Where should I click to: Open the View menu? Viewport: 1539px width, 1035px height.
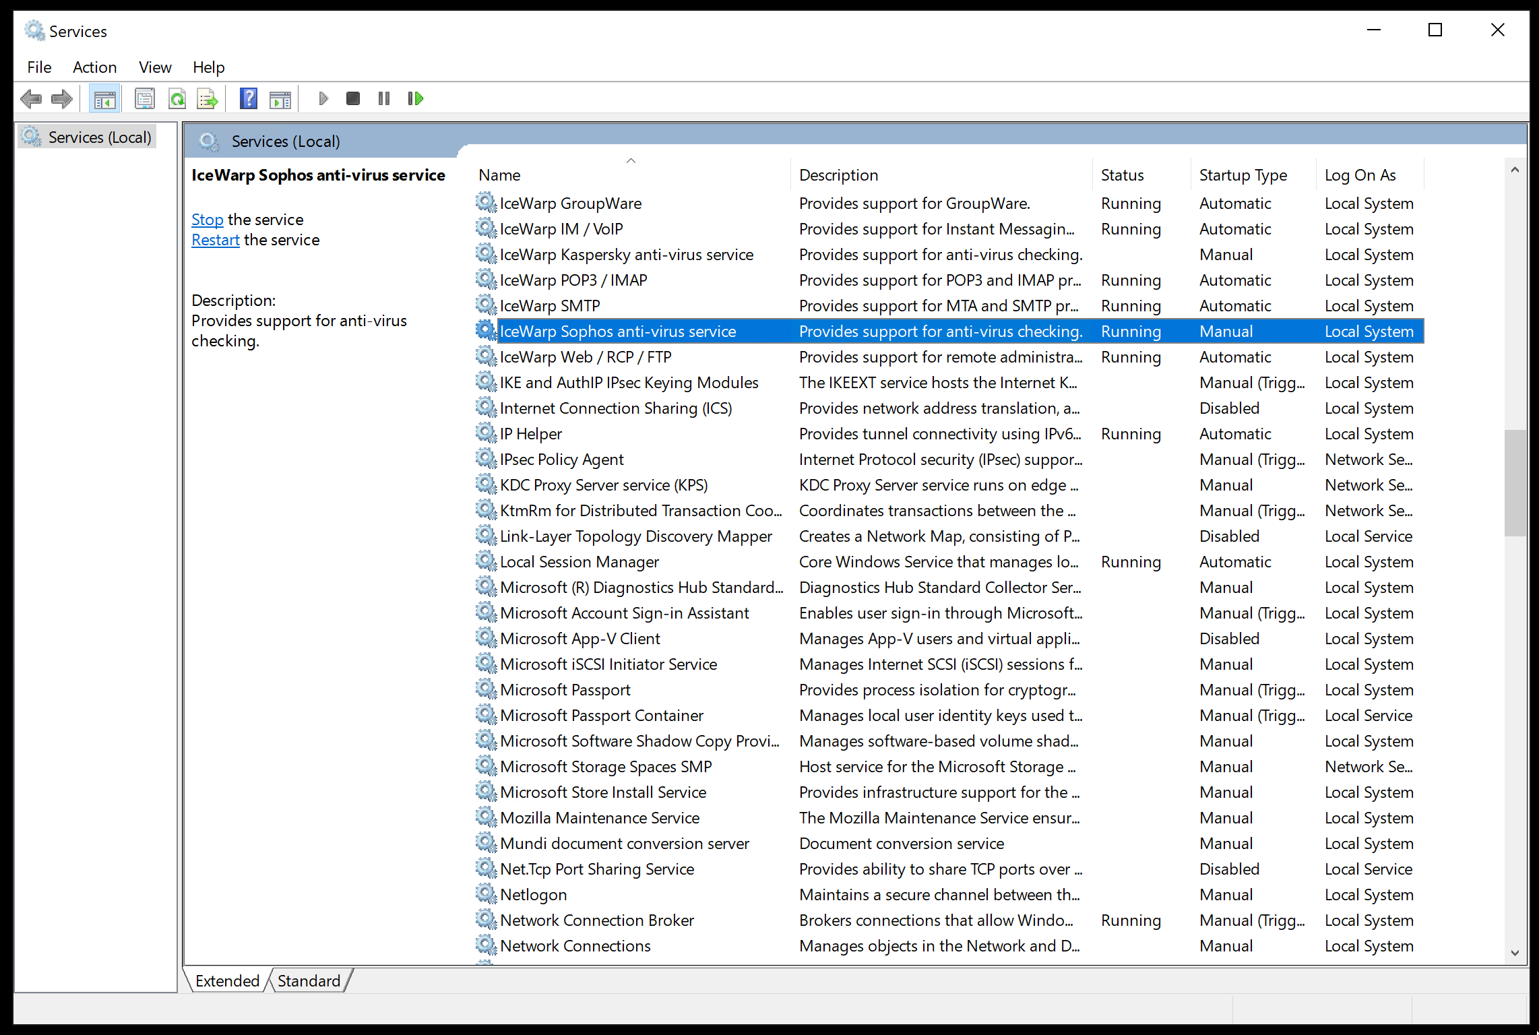coord(155,67)
